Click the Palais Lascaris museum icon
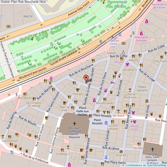167x167 pixels. point(146,100)
